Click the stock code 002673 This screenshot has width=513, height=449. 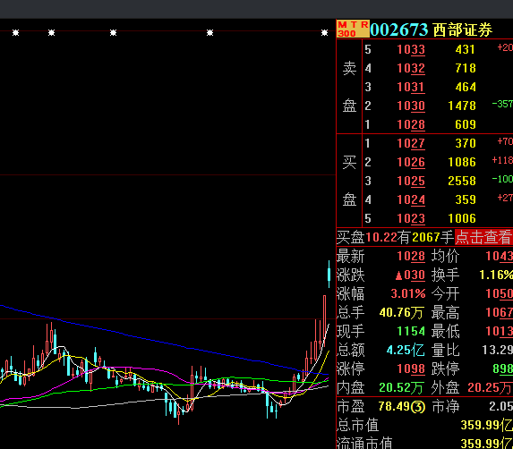tap(399, 30)
